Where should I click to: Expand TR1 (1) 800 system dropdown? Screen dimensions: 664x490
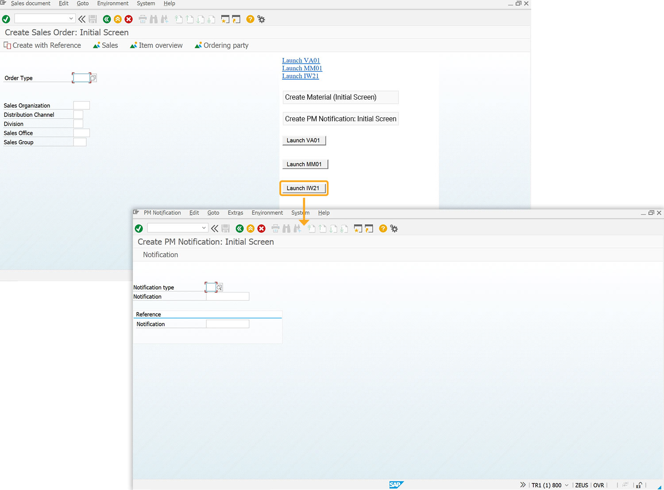point(567,485)
